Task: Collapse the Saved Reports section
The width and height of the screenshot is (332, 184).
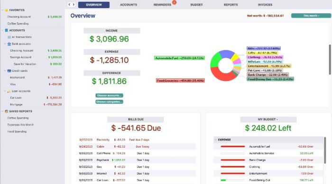Action: [x=2, y=111]
